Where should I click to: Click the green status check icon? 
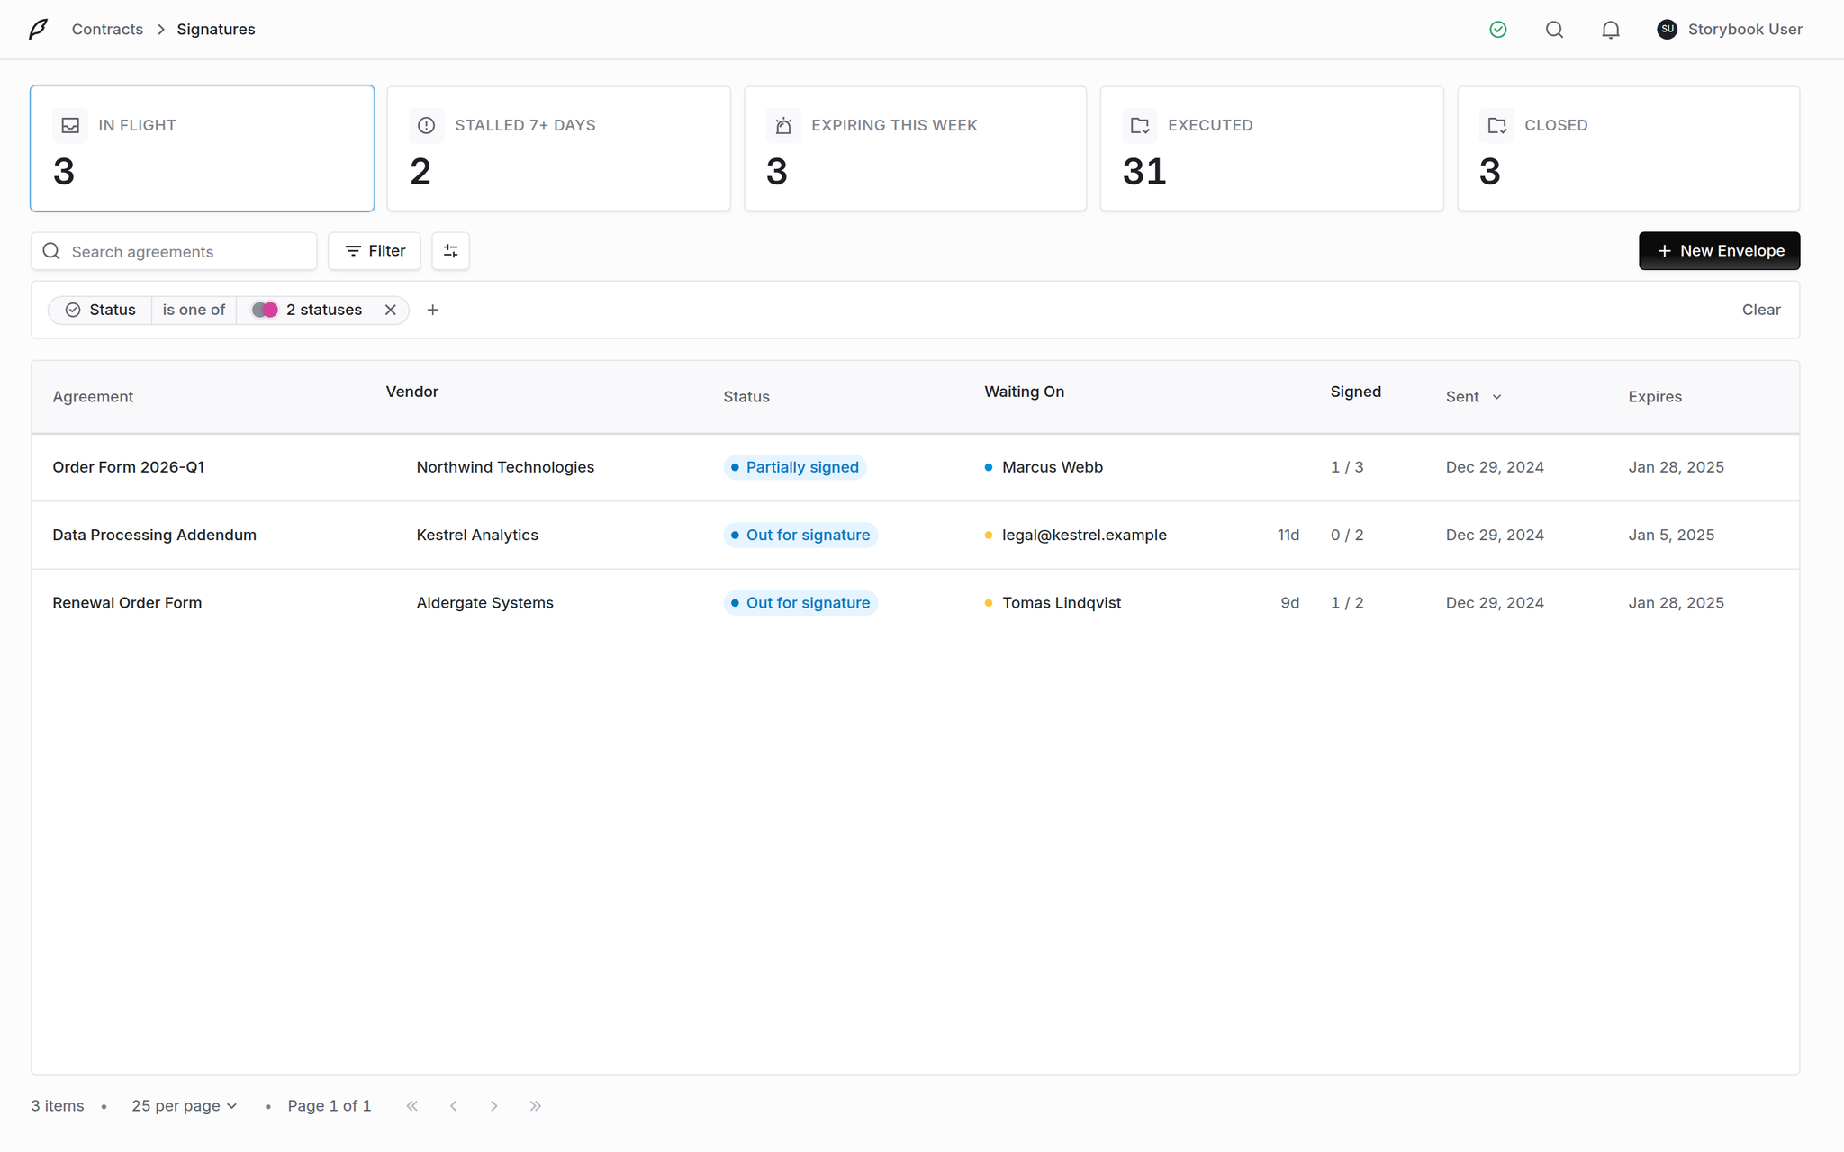point(1498,29)
